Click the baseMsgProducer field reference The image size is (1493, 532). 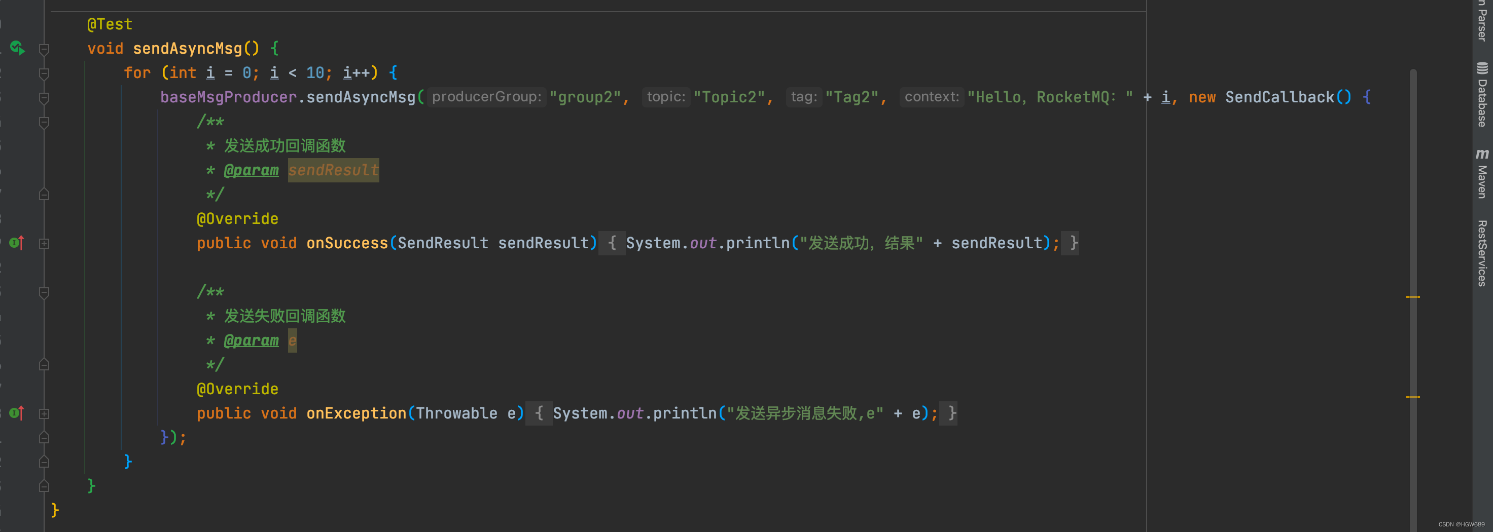click(228, 97)
